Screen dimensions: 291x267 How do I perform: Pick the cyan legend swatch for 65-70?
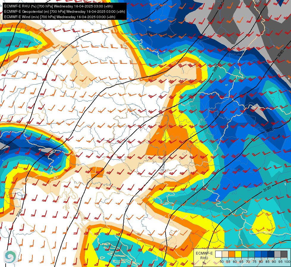[x=245, y=254]
